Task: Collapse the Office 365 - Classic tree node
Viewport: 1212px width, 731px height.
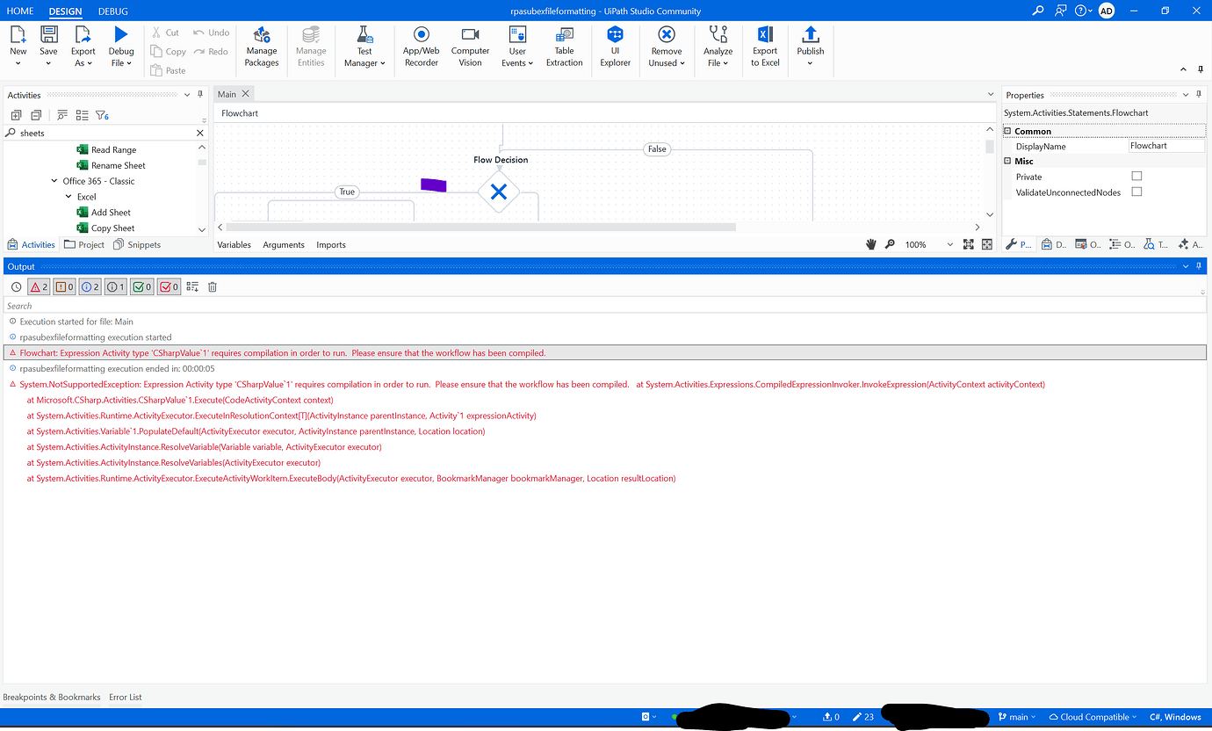Action: tap(54, 181)
